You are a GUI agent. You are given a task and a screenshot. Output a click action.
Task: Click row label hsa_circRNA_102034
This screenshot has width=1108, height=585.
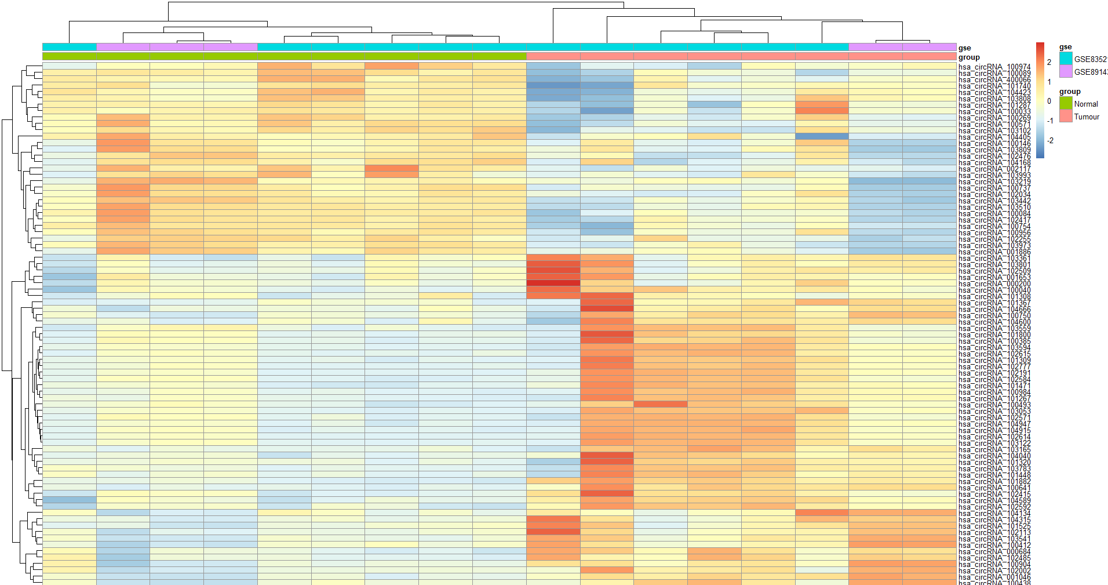click(994, 195)
